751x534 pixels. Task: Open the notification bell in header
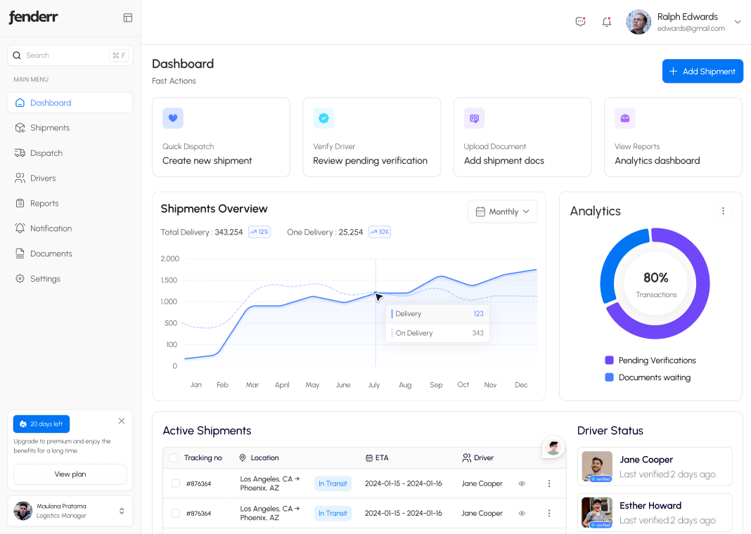[x=606, y=22]
